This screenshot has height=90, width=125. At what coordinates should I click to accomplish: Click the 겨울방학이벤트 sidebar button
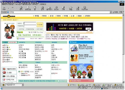tap(9, 69)
